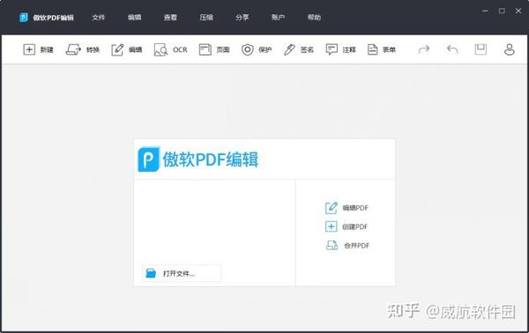Open the user account profile icon
This screenshot has width=529, height=333.
(509, 49)
